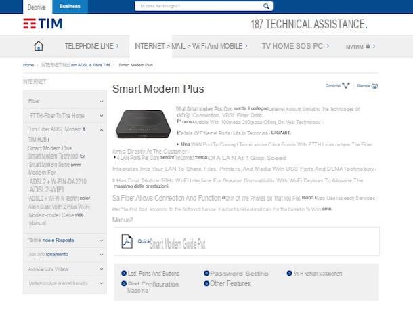Select TIM HUB in sidebar
The width and height of the screenshot is (413, 313).
(39, 139)
